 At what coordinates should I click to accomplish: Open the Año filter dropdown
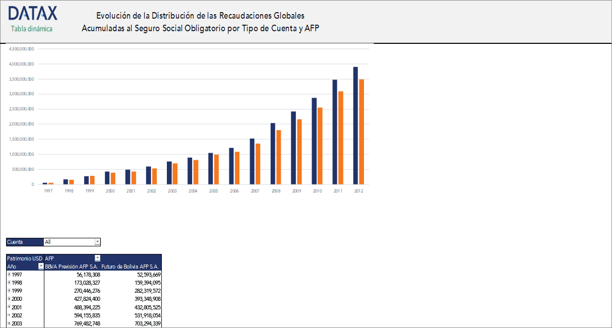(x=40, y=267)
